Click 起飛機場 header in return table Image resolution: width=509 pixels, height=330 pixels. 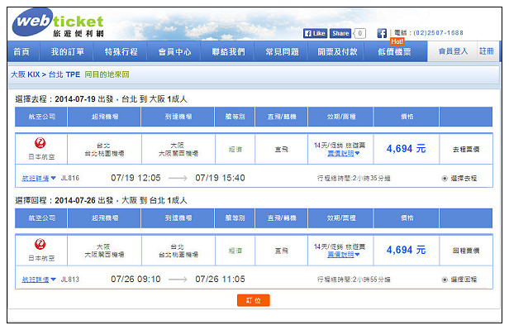[x=104, y=218]
